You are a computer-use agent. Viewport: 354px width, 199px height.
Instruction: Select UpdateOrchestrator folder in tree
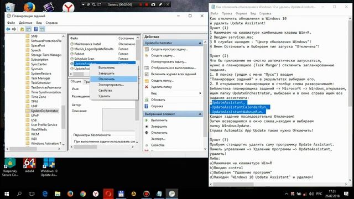click(x=44, y=111)
